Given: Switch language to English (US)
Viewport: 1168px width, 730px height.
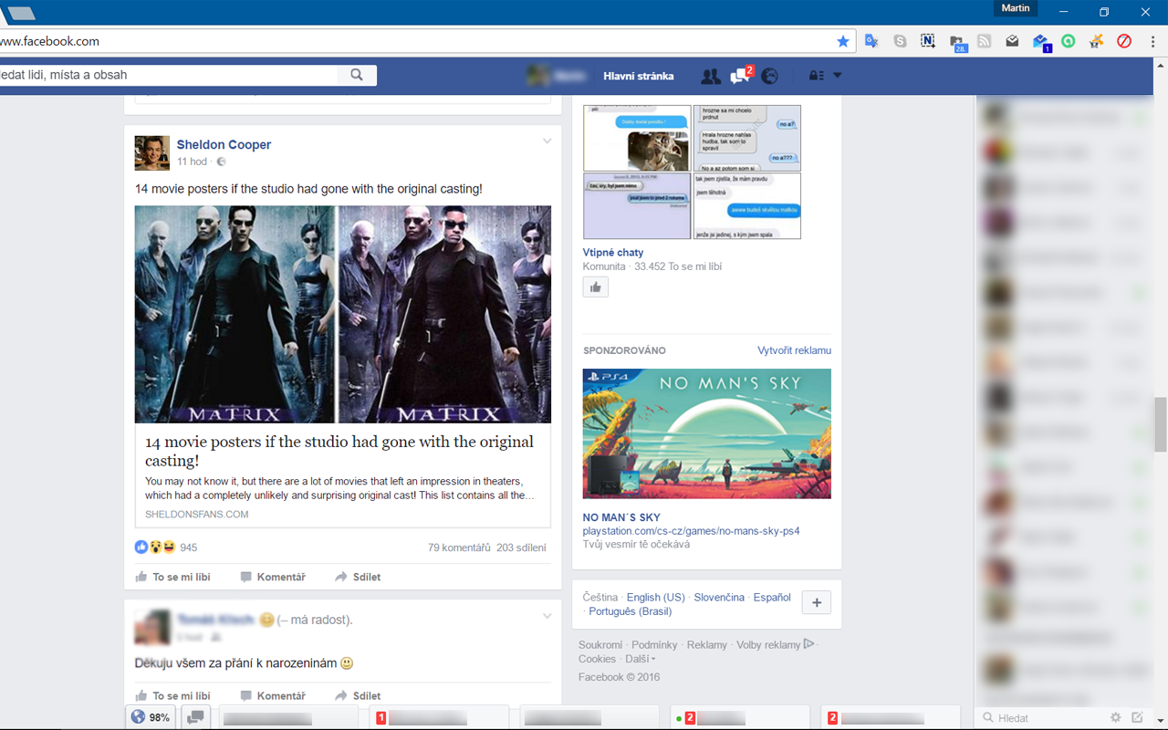Looking at the screenshot, I should click(655, 598).
